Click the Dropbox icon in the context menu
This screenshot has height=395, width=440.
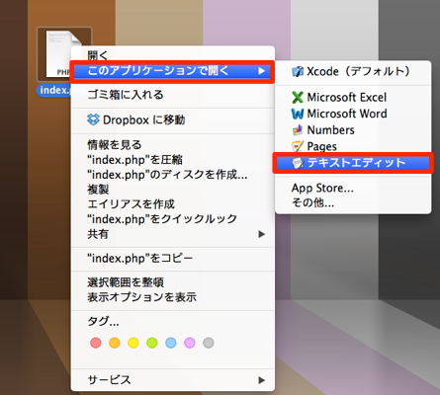pos(93,119)
